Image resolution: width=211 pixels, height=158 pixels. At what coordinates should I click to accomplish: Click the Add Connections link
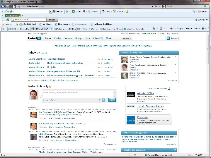pos(149,33)
